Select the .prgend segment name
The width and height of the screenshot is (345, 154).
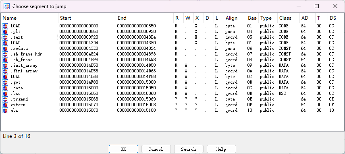[19, 99]
